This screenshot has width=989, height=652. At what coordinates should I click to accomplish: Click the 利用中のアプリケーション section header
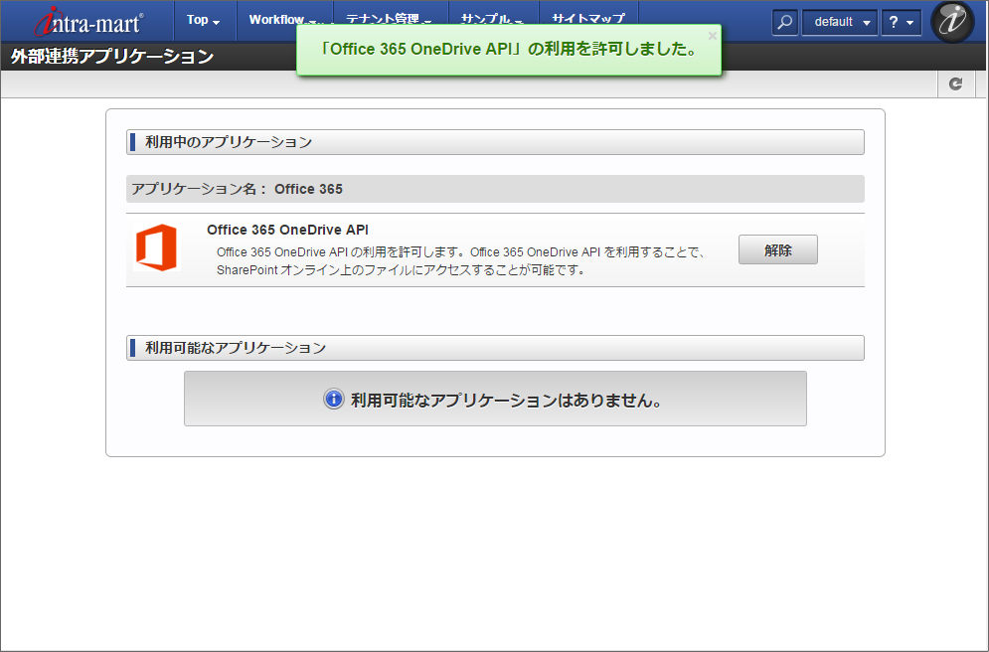(495, 142)
